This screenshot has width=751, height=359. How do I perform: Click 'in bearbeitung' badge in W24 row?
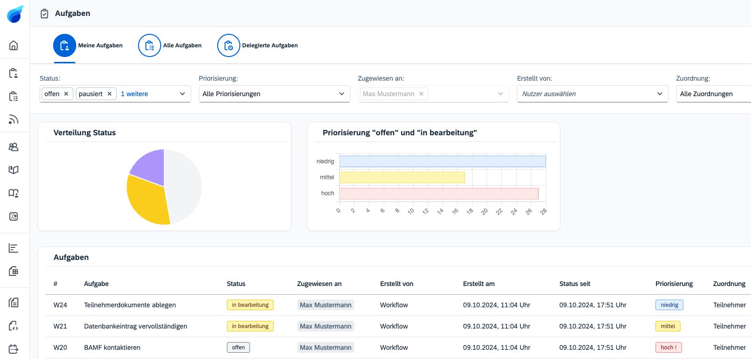coord(250,305)
